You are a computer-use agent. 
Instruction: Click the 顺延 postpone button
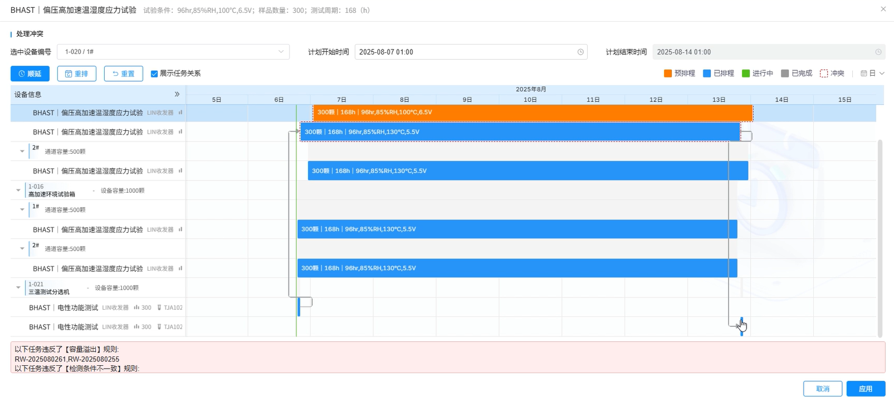coord(30,74)
